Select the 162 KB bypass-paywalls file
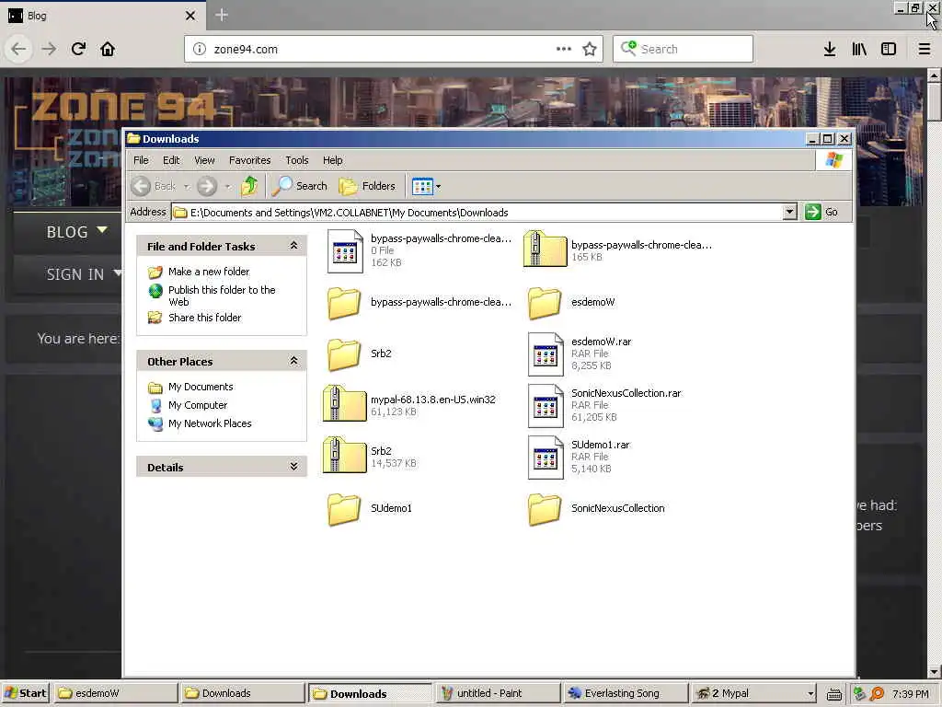This screenshot has width=942, height=707. point(419,250)
